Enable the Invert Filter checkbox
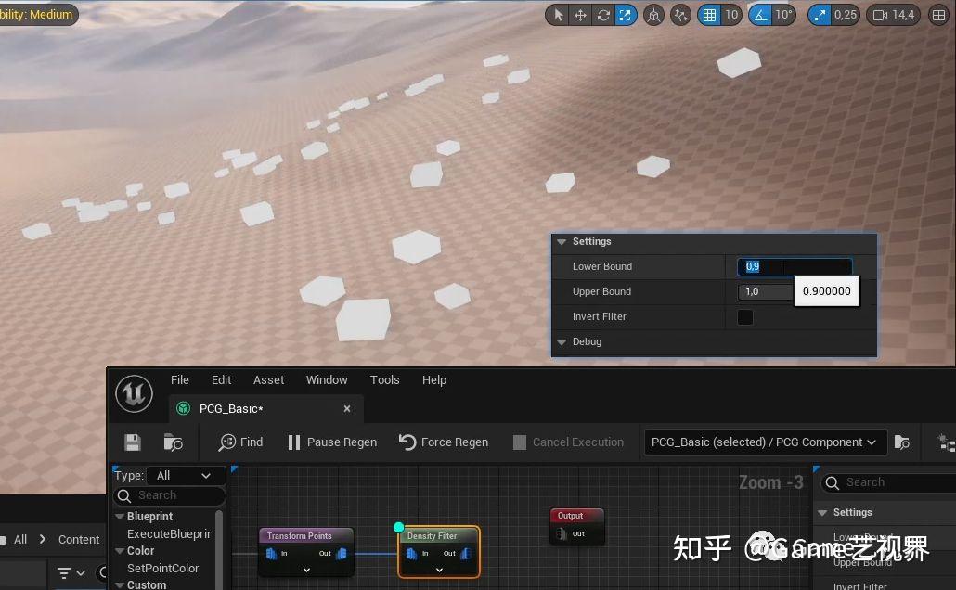This screenshot has width=956, height=590. 746,316
